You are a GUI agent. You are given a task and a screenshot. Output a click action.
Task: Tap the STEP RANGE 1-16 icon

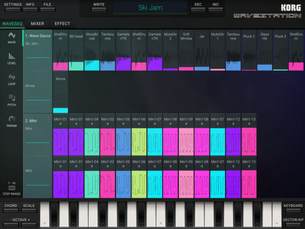pos(12,188)
